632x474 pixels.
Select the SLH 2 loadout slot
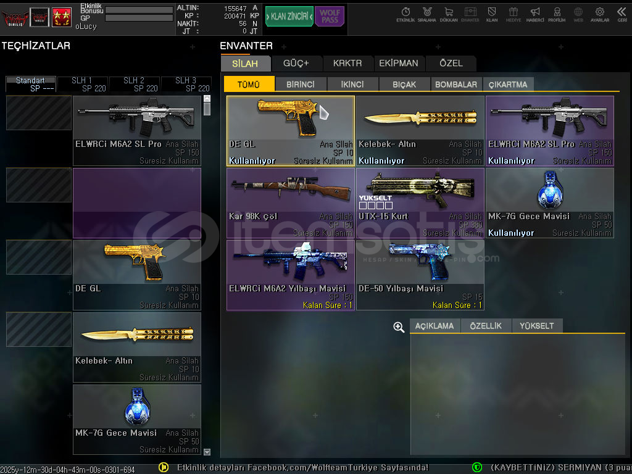click(x=135, y=84)
